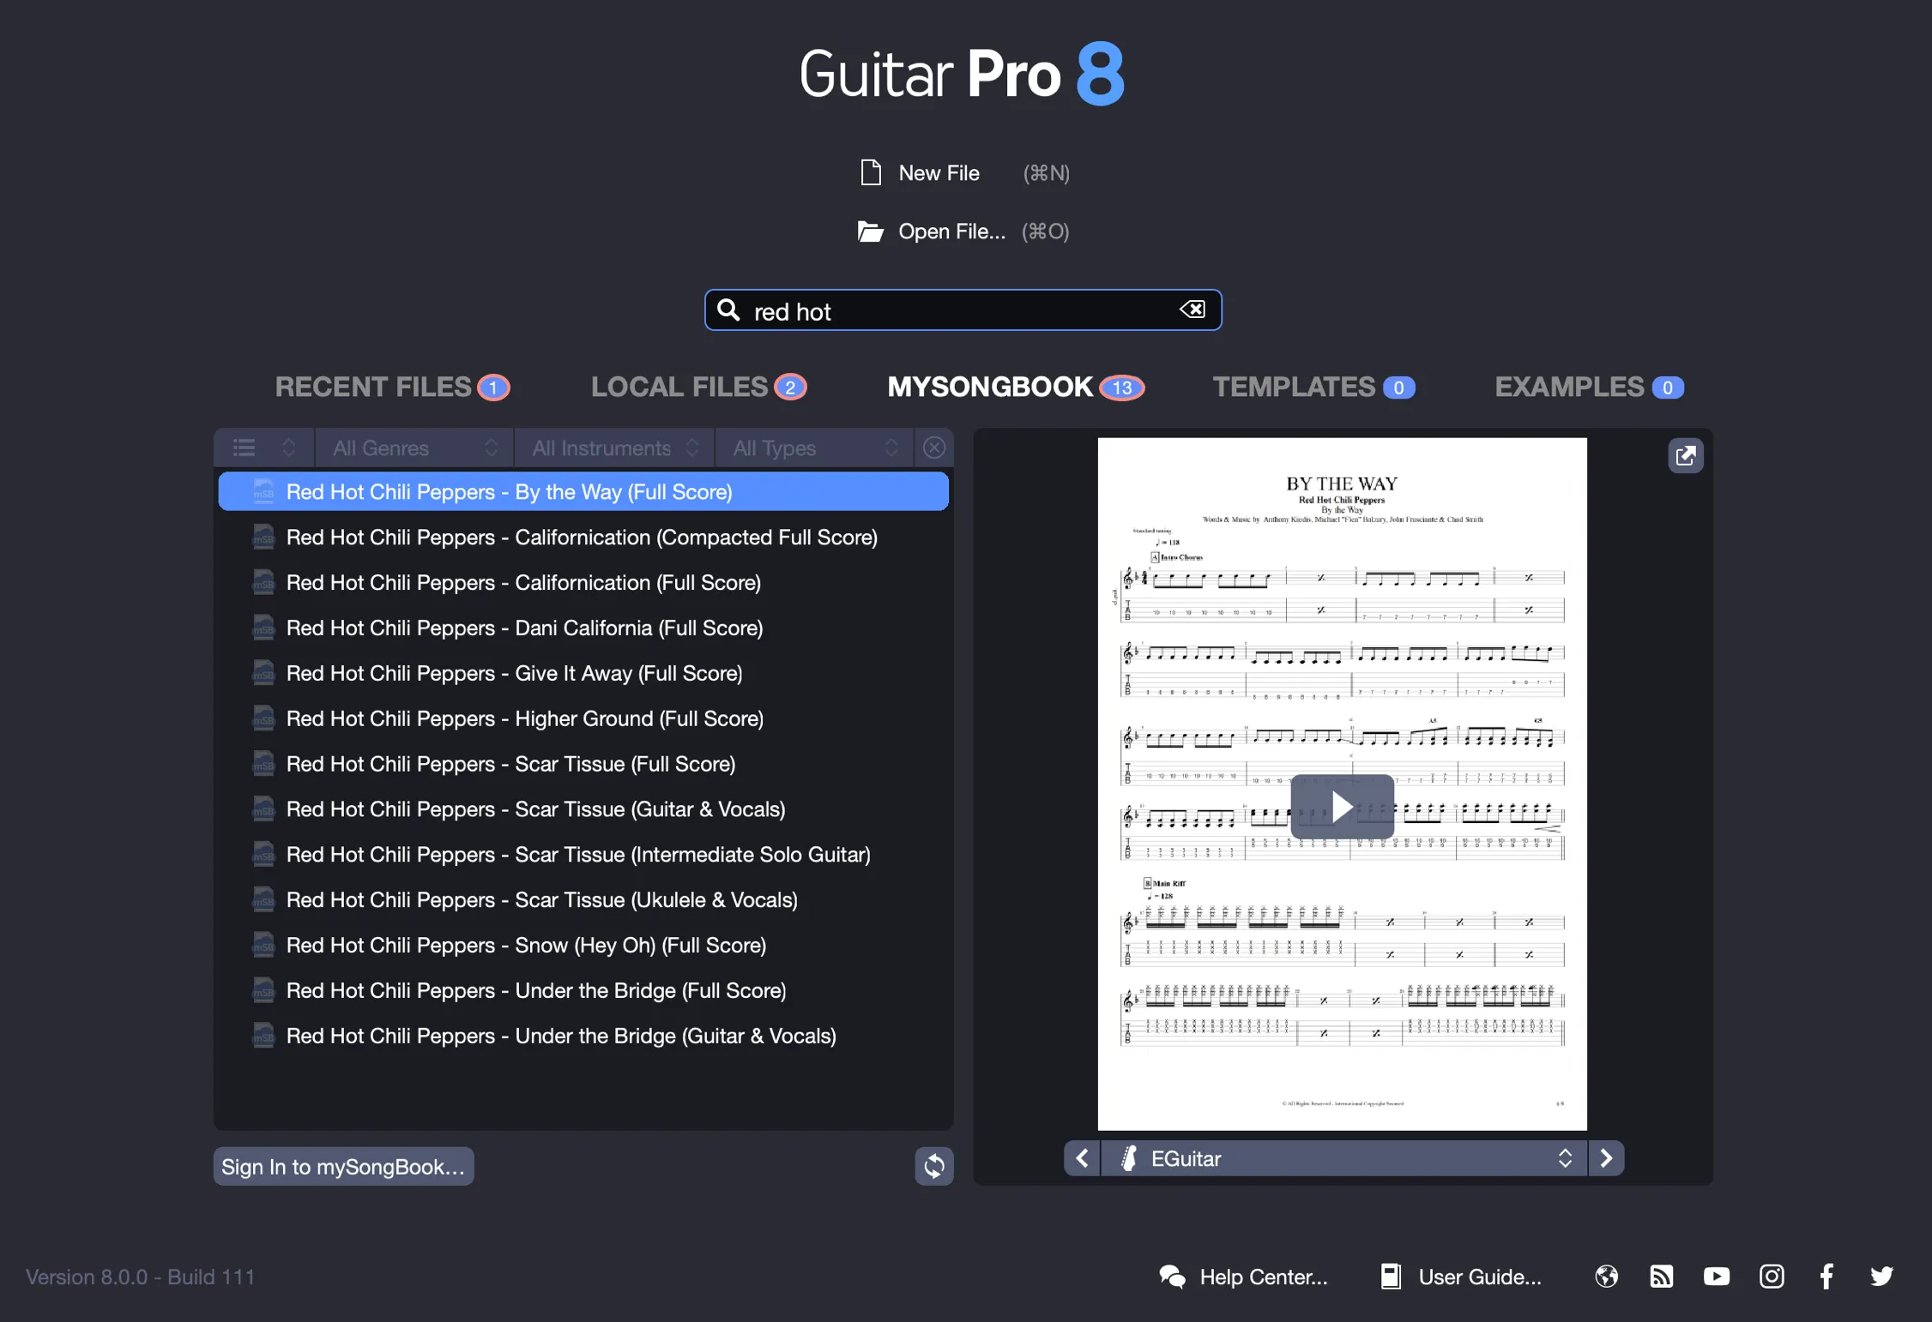
Task: Select Californication (Full Score) row
Action: pyautogui.click(x=583, y=583)
